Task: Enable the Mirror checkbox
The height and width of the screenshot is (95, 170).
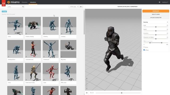Action: [144, 47]
